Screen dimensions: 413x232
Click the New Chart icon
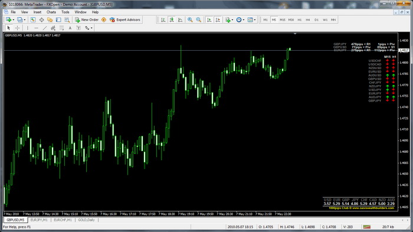point(8,19)
